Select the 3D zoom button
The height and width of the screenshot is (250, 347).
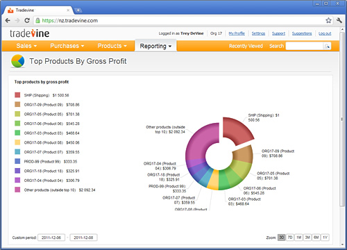[x=282, y=237]
